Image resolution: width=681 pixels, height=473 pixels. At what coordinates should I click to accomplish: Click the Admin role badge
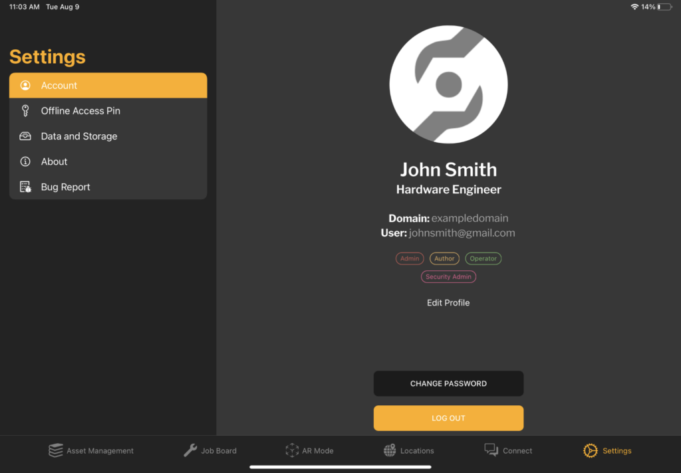click(x=410, y=258)
